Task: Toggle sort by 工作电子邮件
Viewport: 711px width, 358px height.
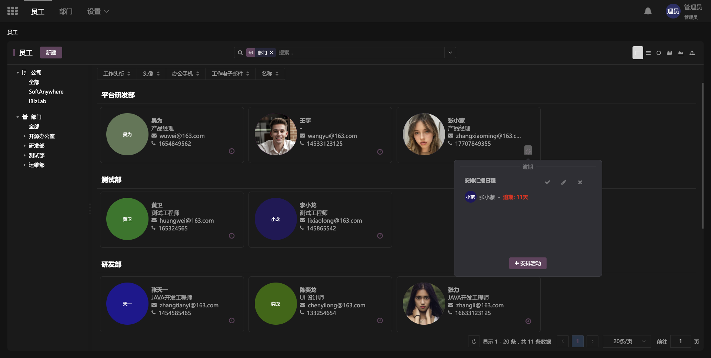Action: 230,74
